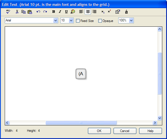
Task: Expand the font size 10 dropdown
Action: pyautogui.click(x=71, y=21)
